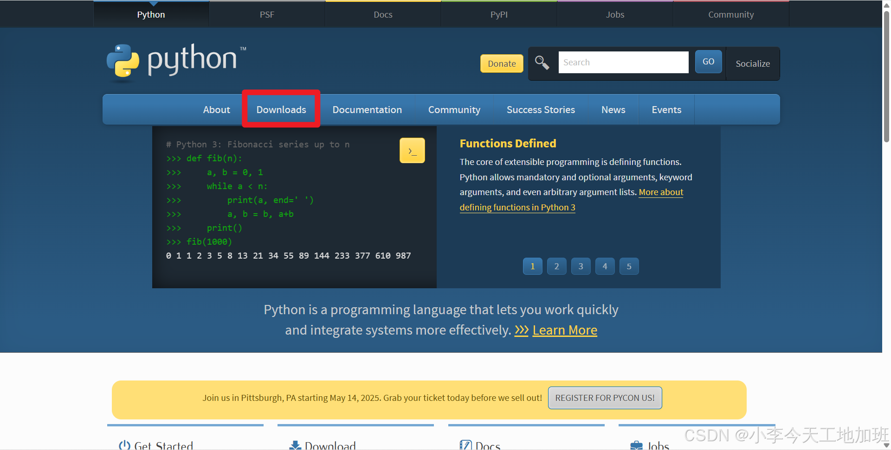The image size is (891, 450).
Task: Switch to the Docs top tab
Action: click(x=383, y=14)
